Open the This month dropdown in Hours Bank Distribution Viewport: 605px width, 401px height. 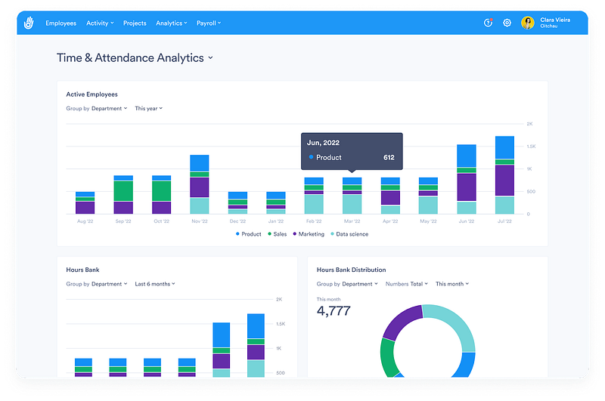point(452,284)
